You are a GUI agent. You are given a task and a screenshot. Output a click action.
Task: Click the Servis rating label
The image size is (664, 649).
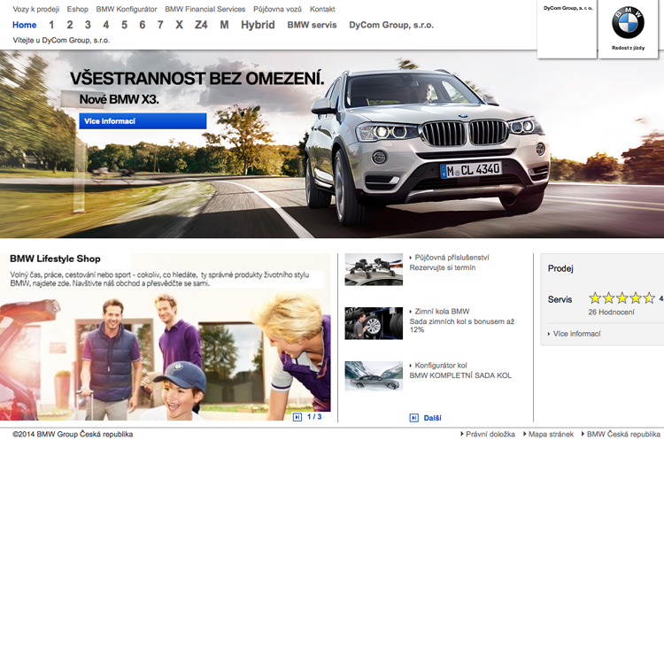[560, 299]
